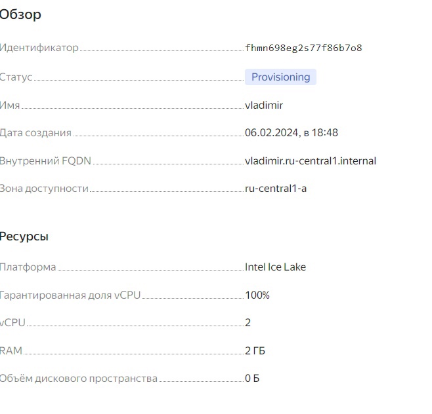Click the 2 ГБ RAM value
This screenshot has width=432, height=414.
click(x=255, y=351)
